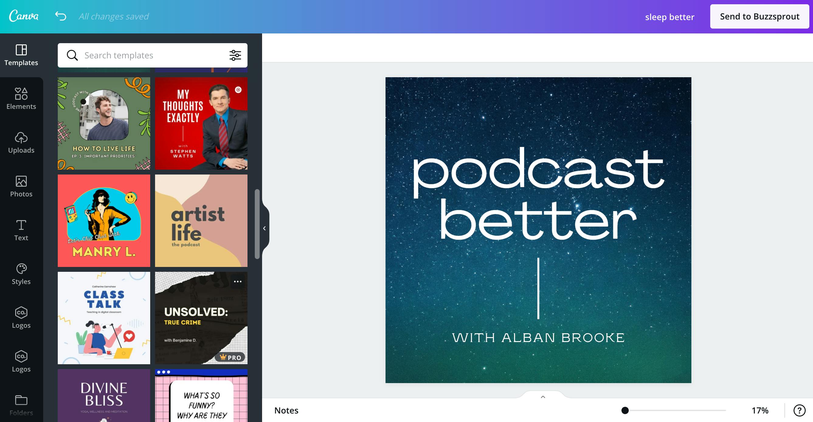The height and width of the screenshot is (422, 813).
Task: Expand the canvas notes section
Action: click(541, 397)
